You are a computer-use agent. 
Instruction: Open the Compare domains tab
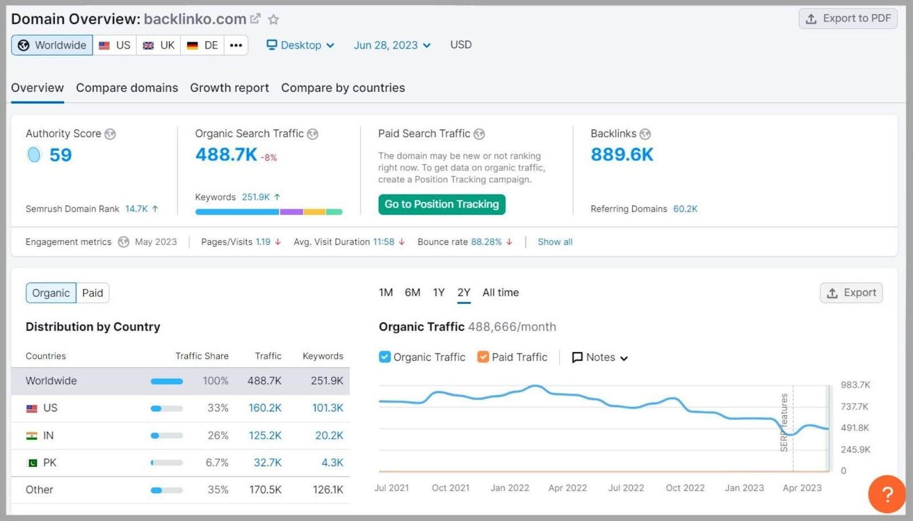point(127,88)
